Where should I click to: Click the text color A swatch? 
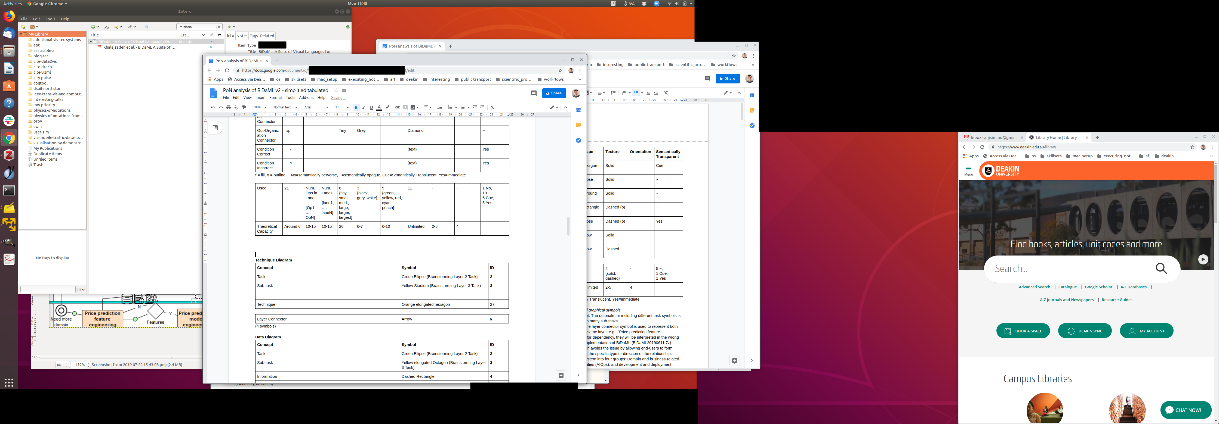[379, 107]
